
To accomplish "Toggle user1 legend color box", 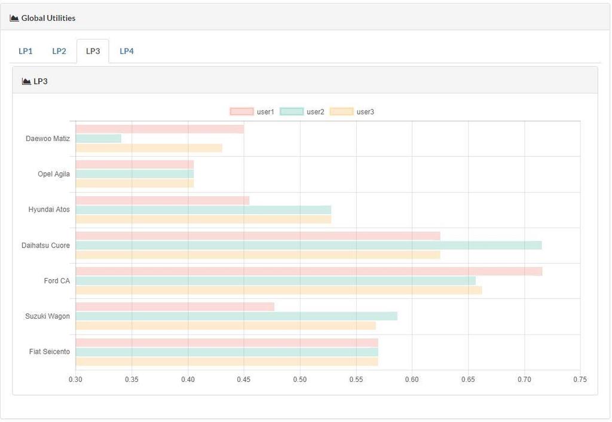I will tap(241, 112).
